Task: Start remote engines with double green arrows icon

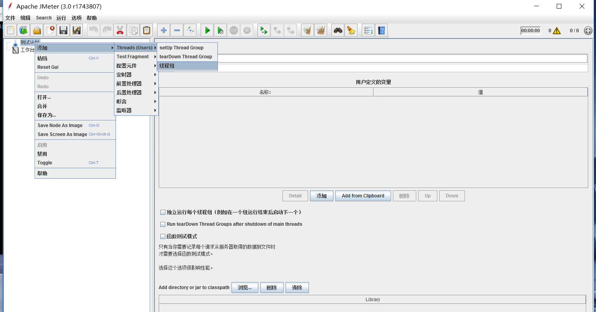Action: [x=264, y=30]
